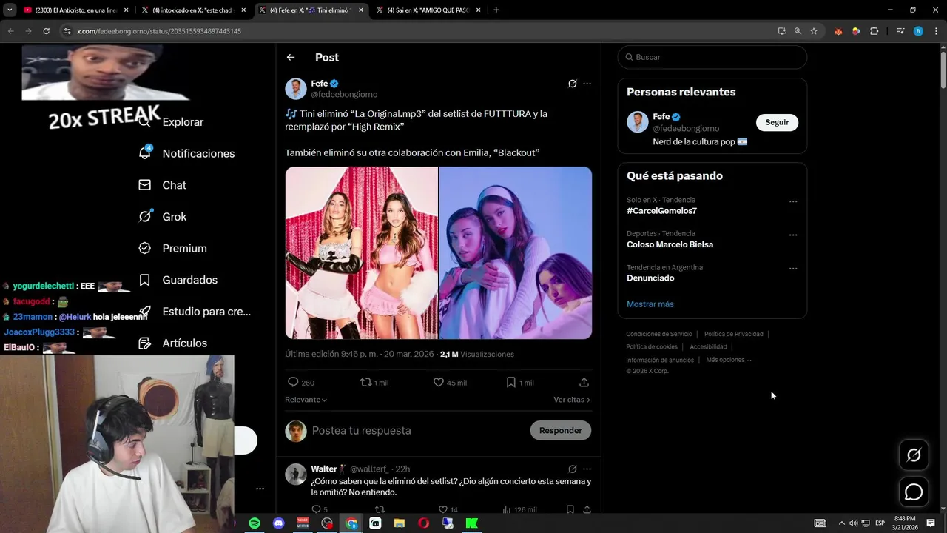The width and height of the screenshot is (947, 533).
Task: Open Chrome zoom magnifier icon in address bar
Action: point(798,31)
